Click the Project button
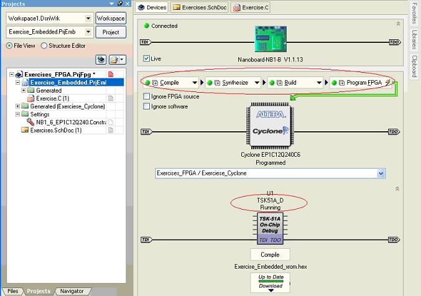This screenshot has height=296, width=421. (x=111, y=32)
